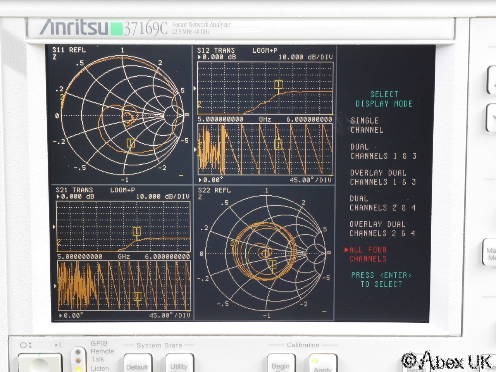Click the red All Four Channels selection arrow
496x372 pixels.
pyautogui.click(x=346, y=250)
